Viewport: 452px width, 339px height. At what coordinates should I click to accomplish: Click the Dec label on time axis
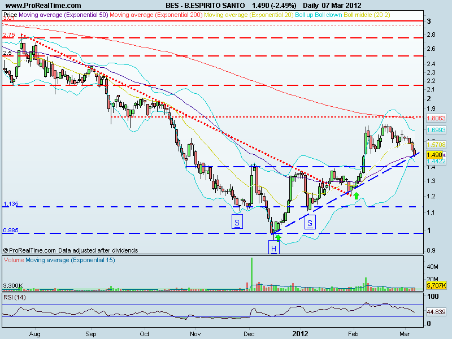click(249, 334)
